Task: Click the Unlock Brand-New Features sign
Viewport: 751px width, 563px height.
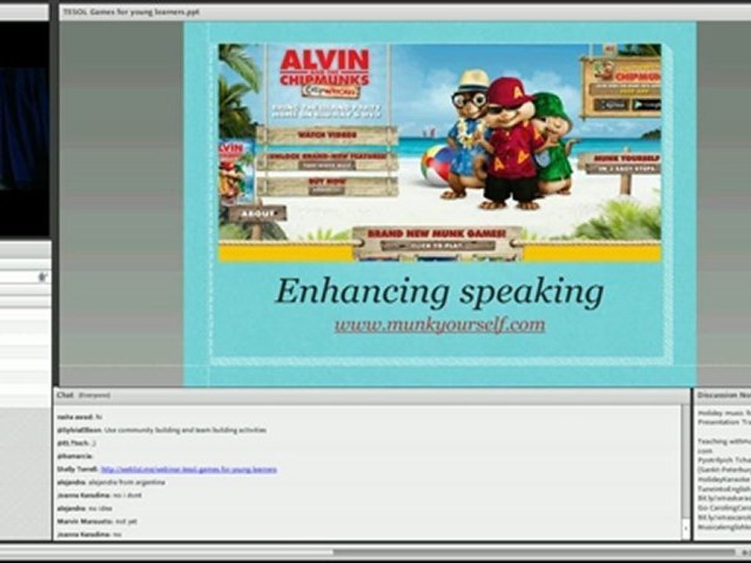Action: pos(327,161)
